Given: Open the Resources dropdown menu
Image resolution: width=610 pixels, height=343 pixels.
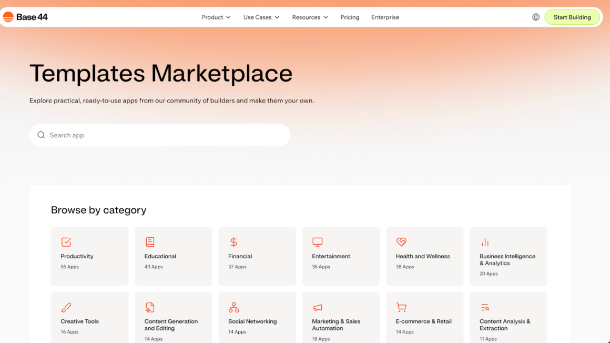Looking at the screenshot, I should pyautogui.click(x=310, y=17).
